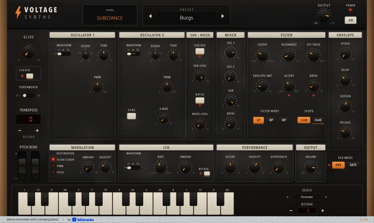The height and width of the screenshot is (223, 374).
Task: Change Oscillator 2 WAVEFORM selector switch
Action: (133, 54)
